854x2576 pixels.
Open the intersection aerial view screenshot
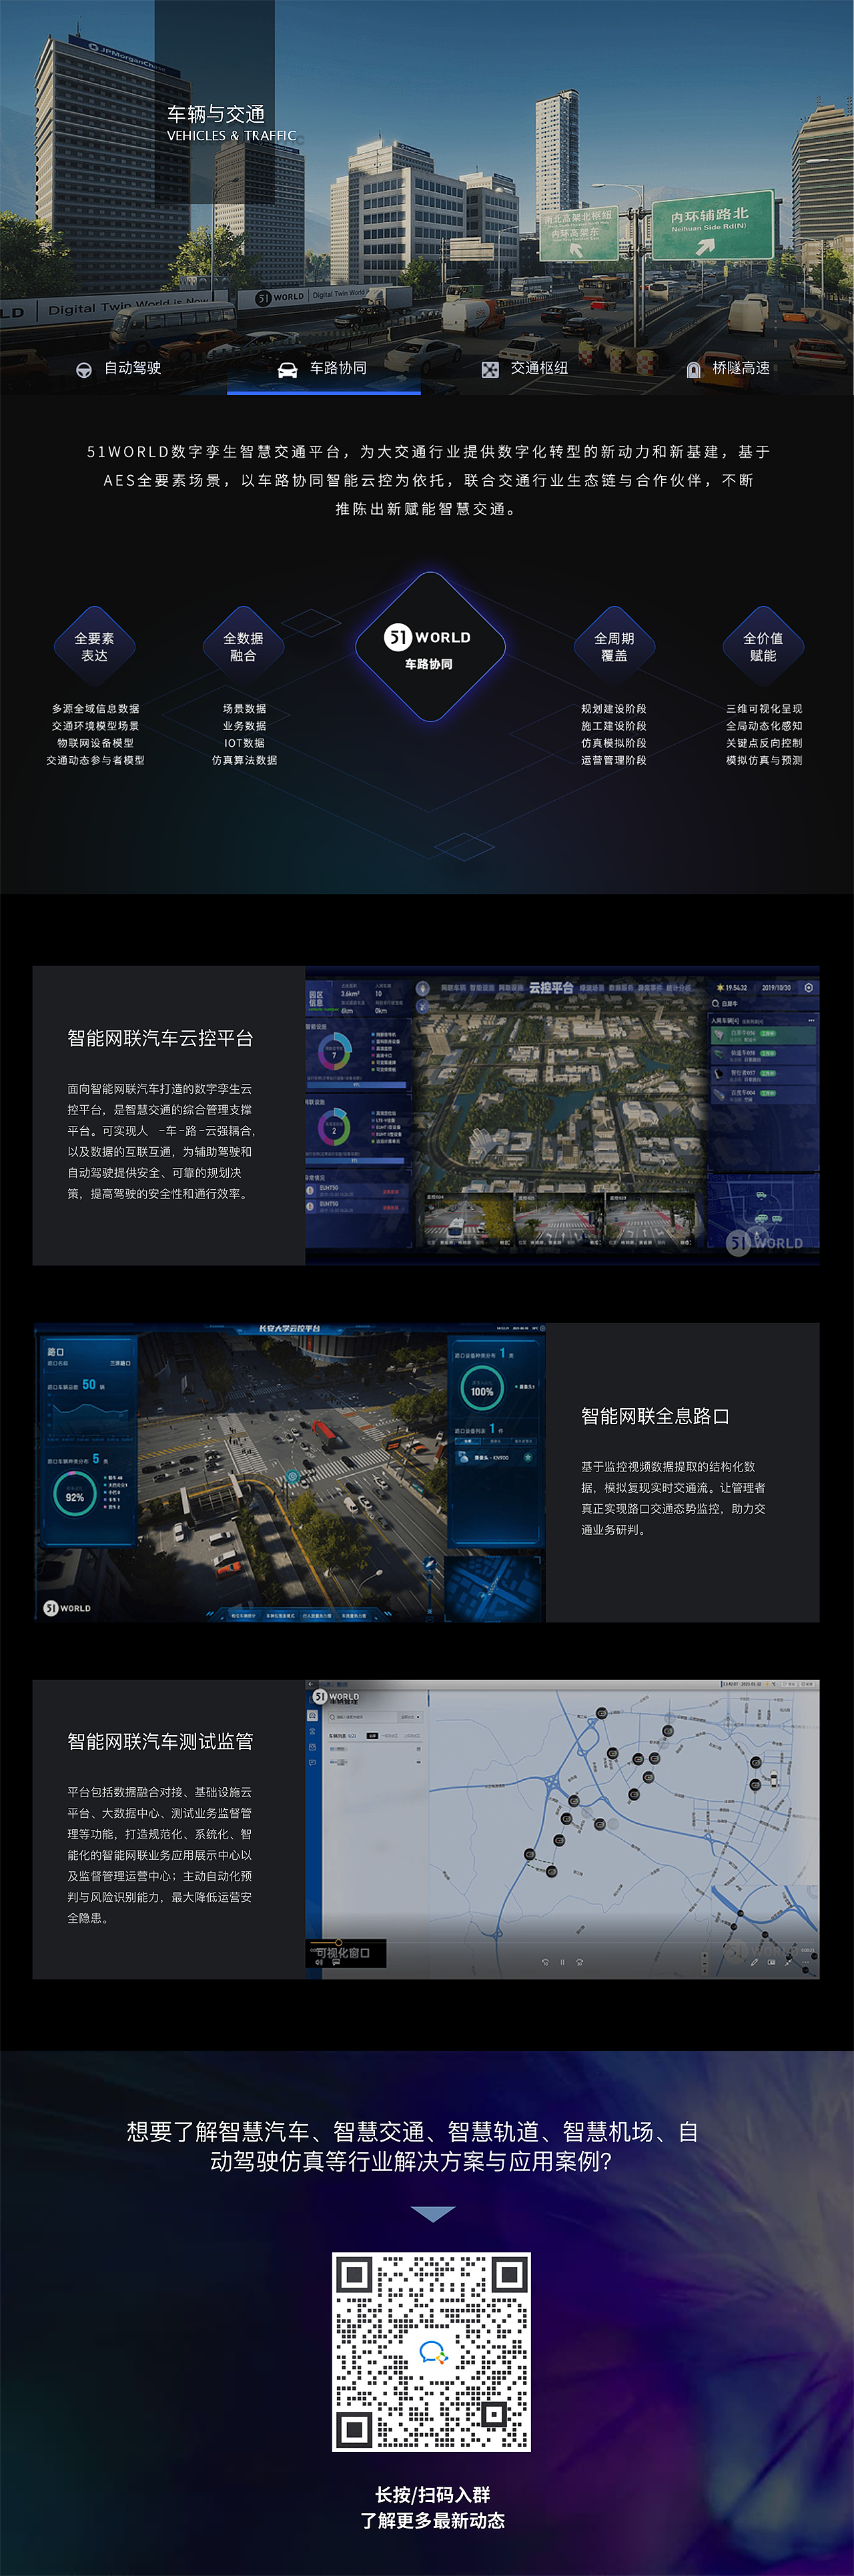[x=290, y=1472]
